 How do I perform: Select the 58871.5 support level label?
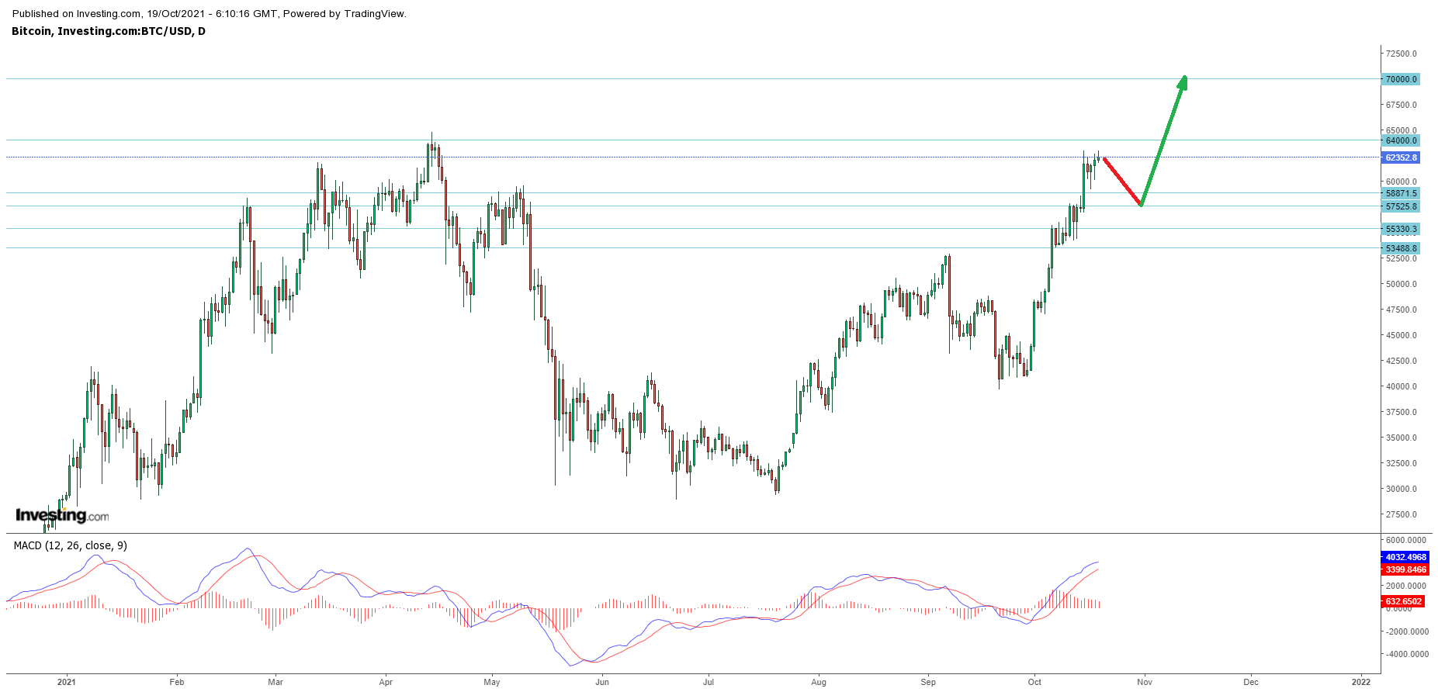click(x=1401, y=193)
